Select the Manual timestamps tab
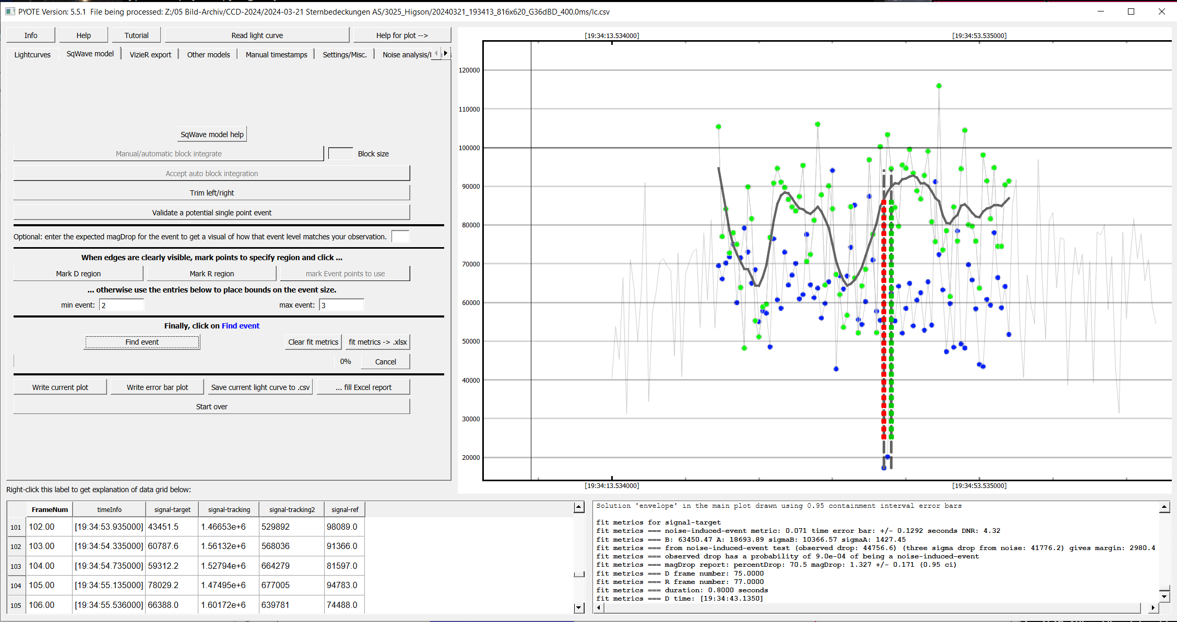The height and width of the screenshot is (622, 1177). coord(276,55)
